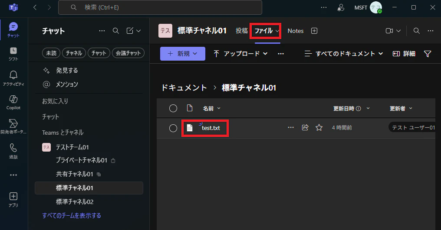Open プライベートチャネル01 channel
441x230 pixels.
coord(82,160)
